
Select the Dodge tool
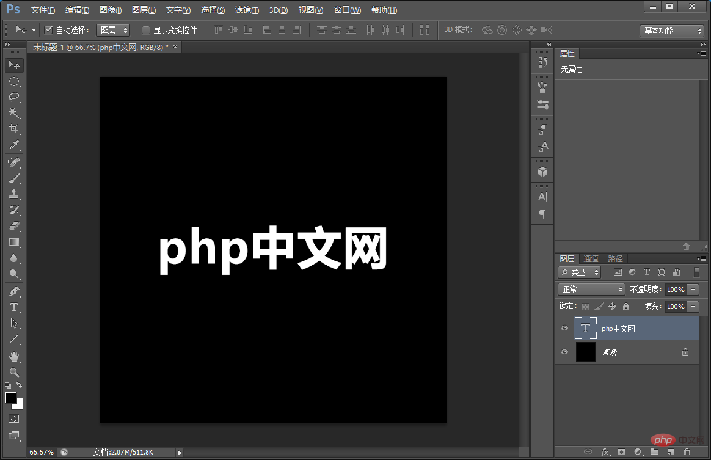coord(14,274)
